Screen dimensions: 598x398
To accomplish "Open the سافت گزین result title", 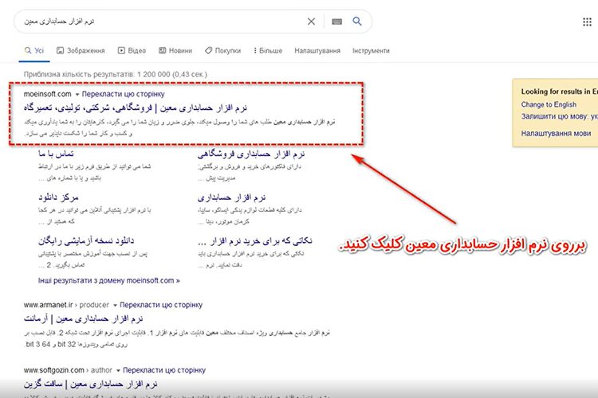I will point(90,384).
